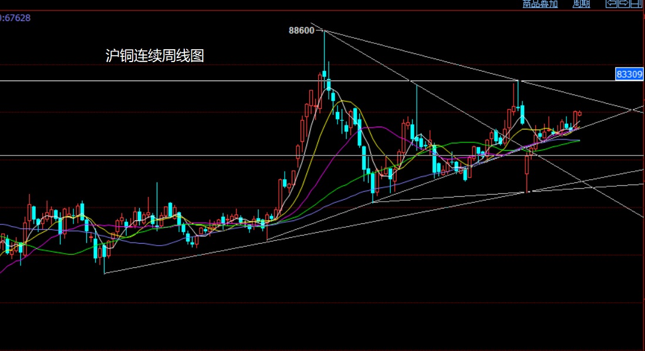645x351 pixels.
Task: Open the 商品叠加 overlay link
Action: coord(540,4)
